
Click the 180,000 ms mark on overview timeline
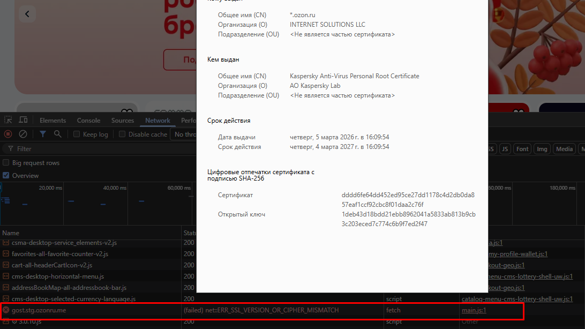click(562, 188)
